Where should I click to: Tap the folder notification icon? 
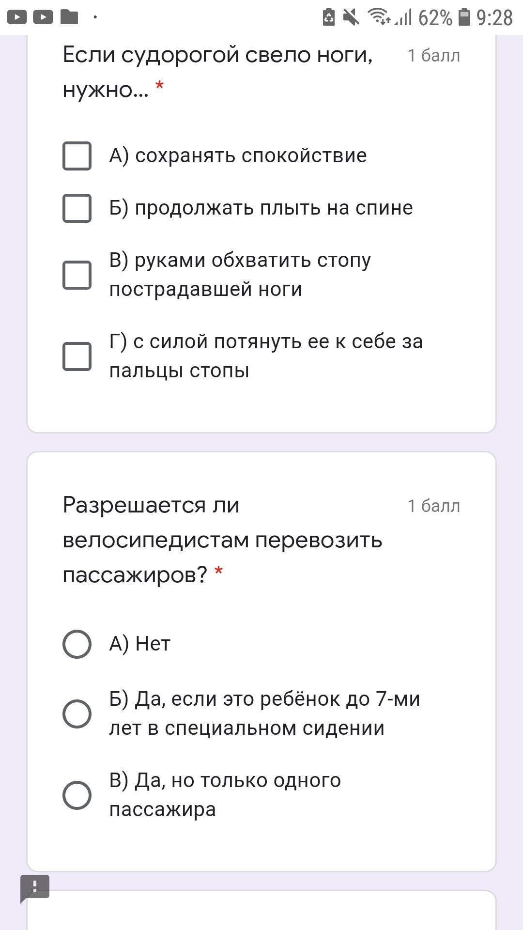click(69, 17)
